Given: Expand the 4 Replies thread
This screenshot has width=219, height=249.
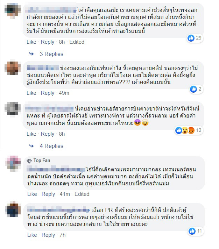Looking at the screenshot, I should click(51, 146).
